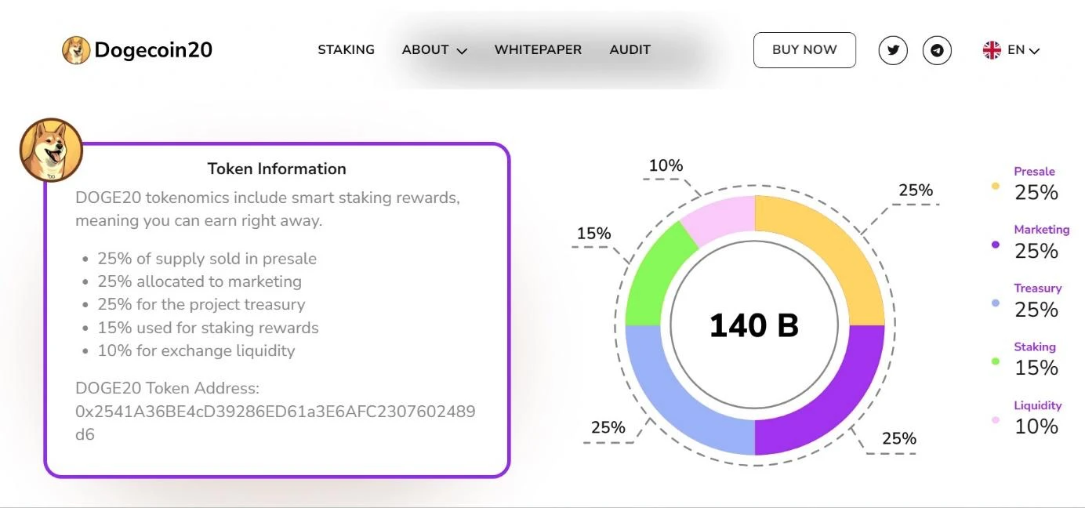
Task: Click "15% used for staking rewards" bullet
Action: click(208, 328)
